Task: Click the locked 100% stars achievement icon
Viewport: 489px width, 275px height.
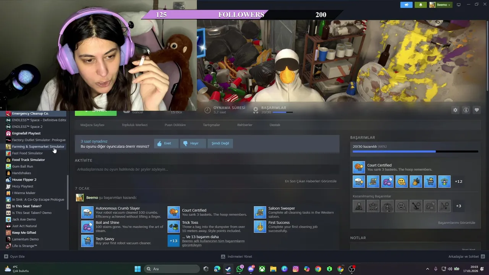Action: [x=373, y=206]
